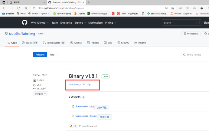Click accelerate download button for tar.gz
209x131 pixels.
(x=105, y=117)
